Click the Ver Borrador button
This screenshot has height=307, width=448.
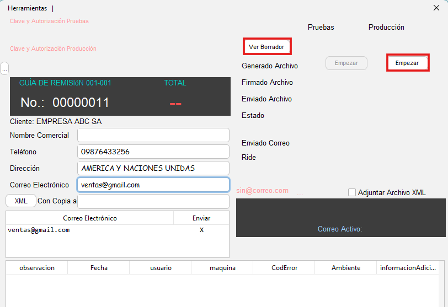pyautogui.click(x=267, y=47)
